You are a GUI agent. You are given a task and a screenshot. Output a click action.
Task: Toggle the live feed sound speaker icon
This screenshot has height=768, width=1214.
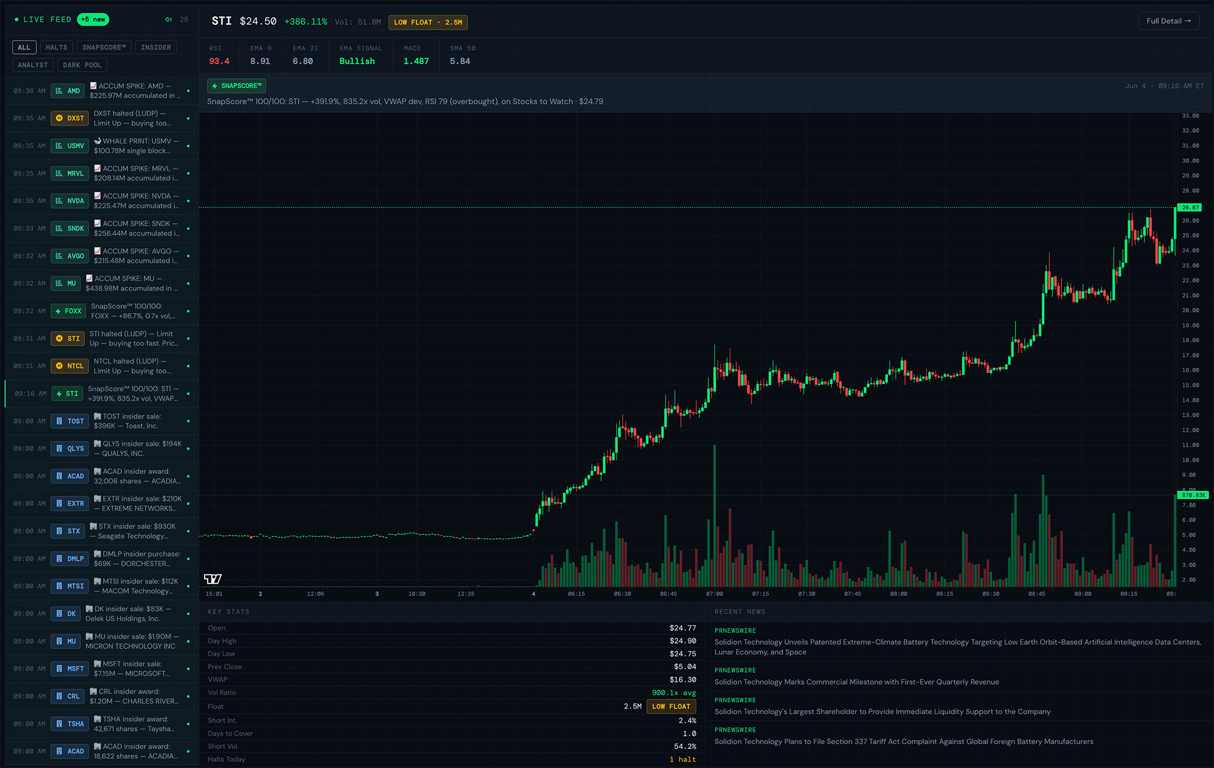point(168,19)
